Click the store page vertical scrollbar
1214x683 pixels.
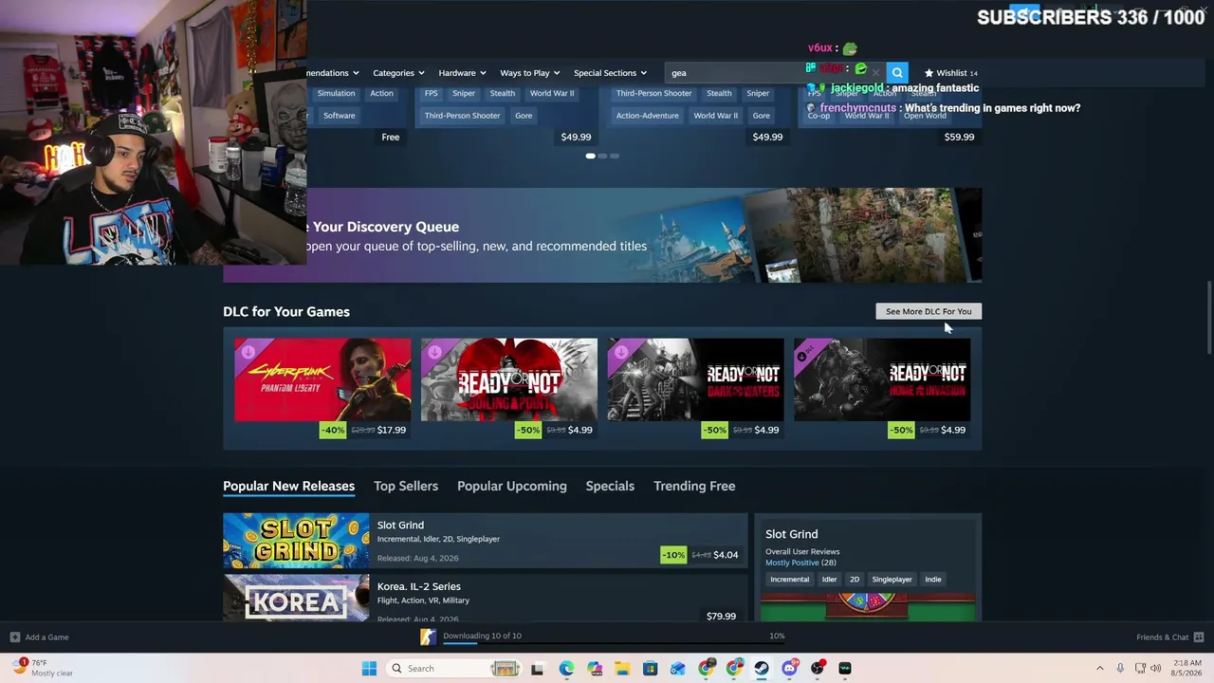coord(1208,318)
